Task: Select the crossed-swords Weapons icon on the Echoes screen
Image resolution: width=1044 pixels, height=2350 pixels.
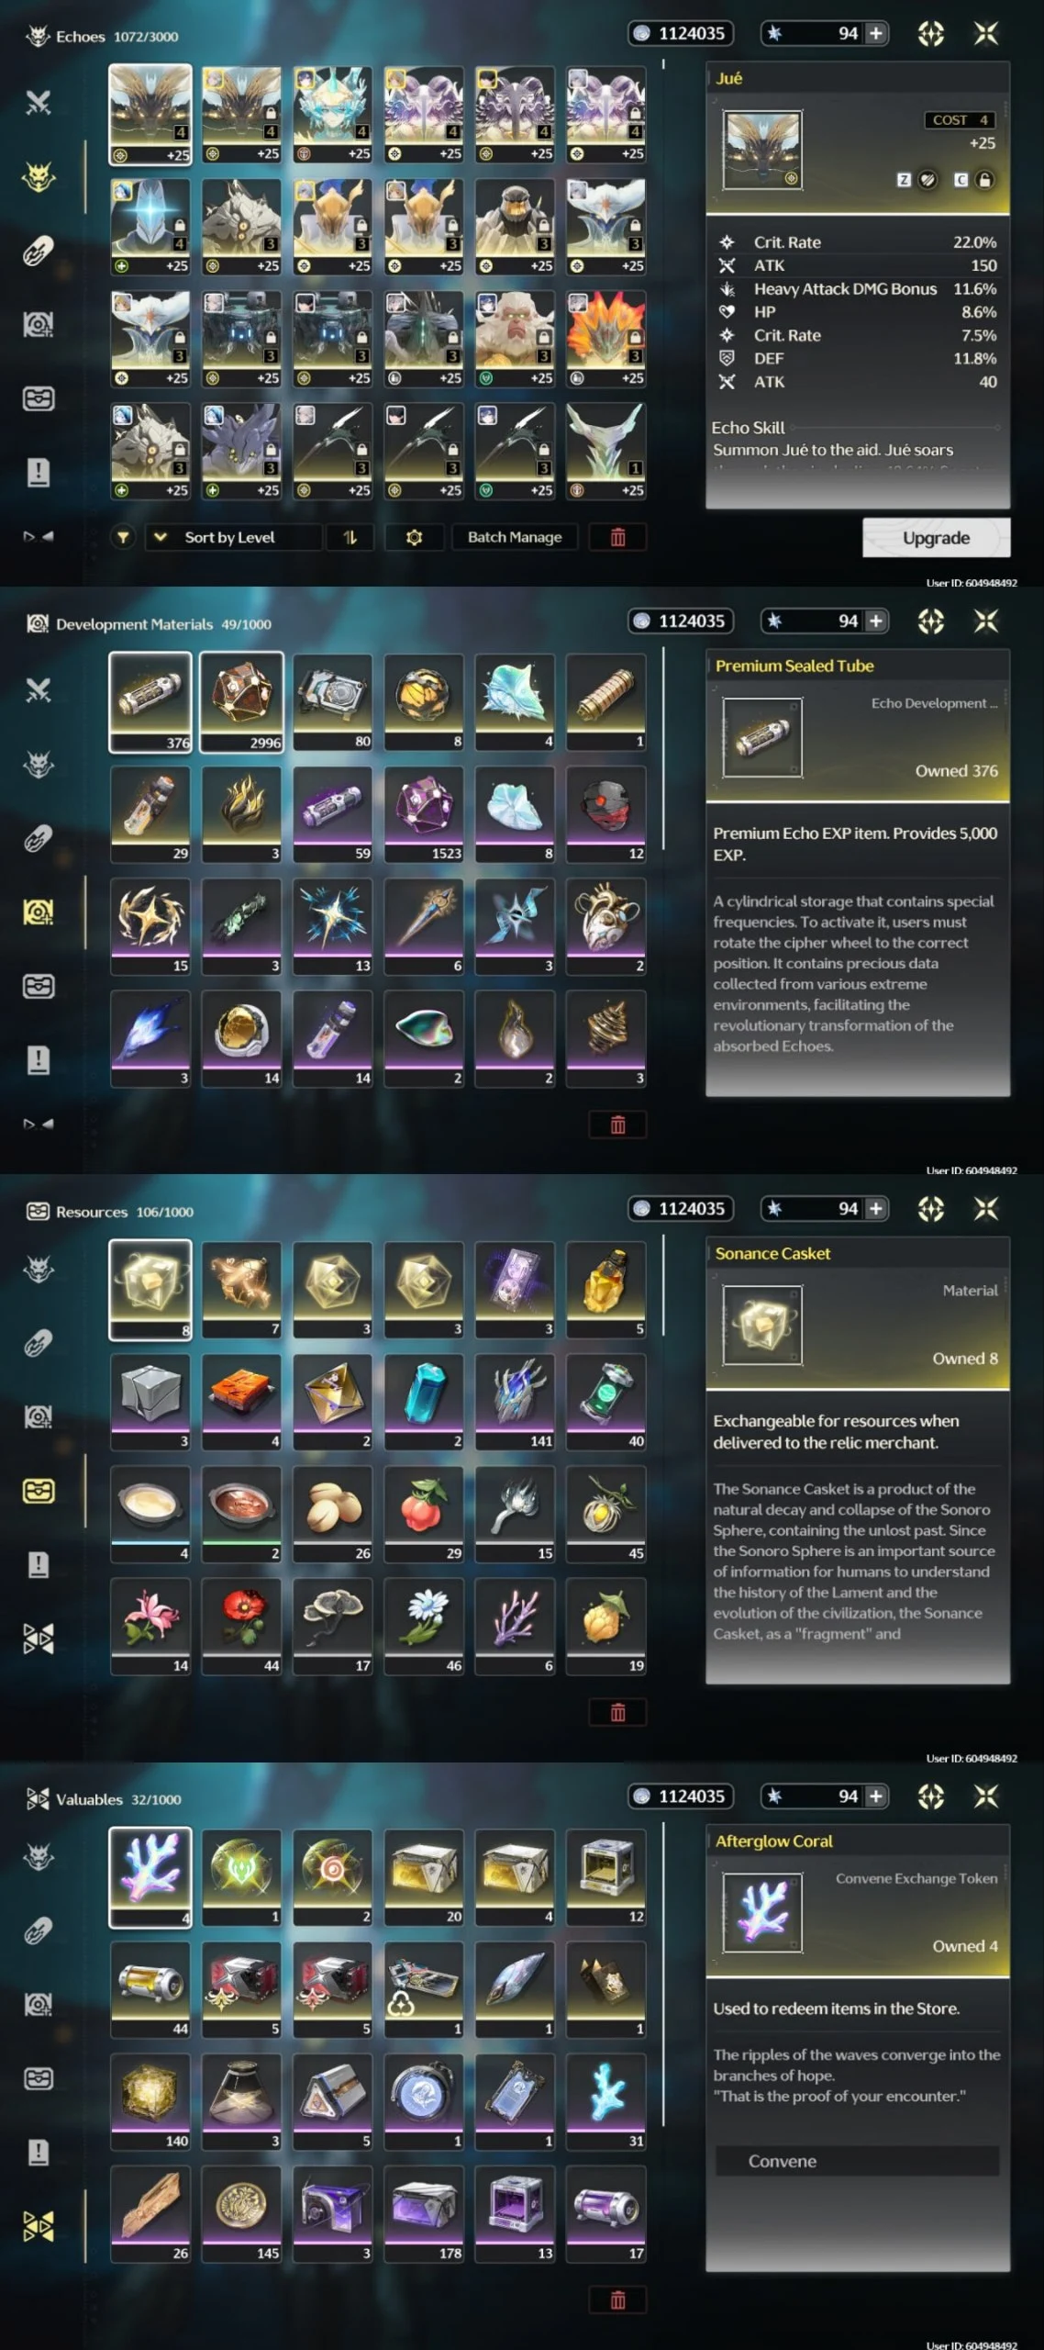Action: pos(39,102)
